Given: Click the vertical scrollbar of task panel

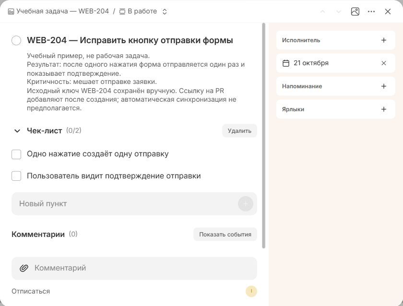Looking at the screenshot, I should pos(263,136).
